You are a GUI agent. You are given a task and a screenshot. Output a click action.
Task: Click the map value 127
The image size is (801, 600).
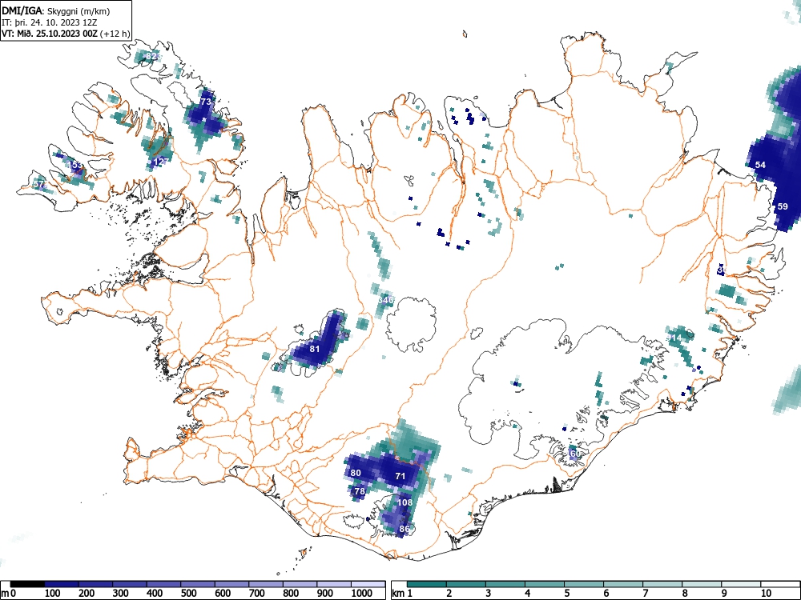coord(160,162)
